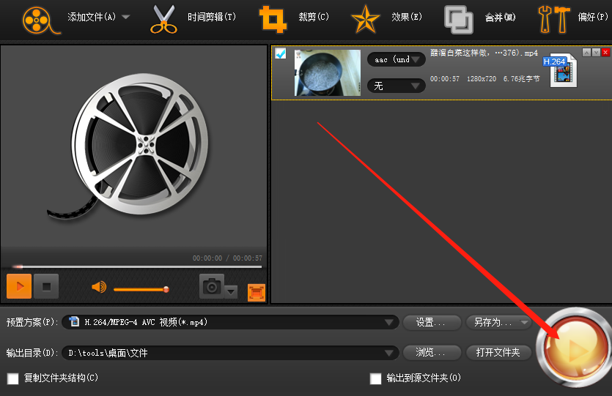
Task: Click the scissors time-trim icon
Action: pyautogui.click(x=163, y=20)
